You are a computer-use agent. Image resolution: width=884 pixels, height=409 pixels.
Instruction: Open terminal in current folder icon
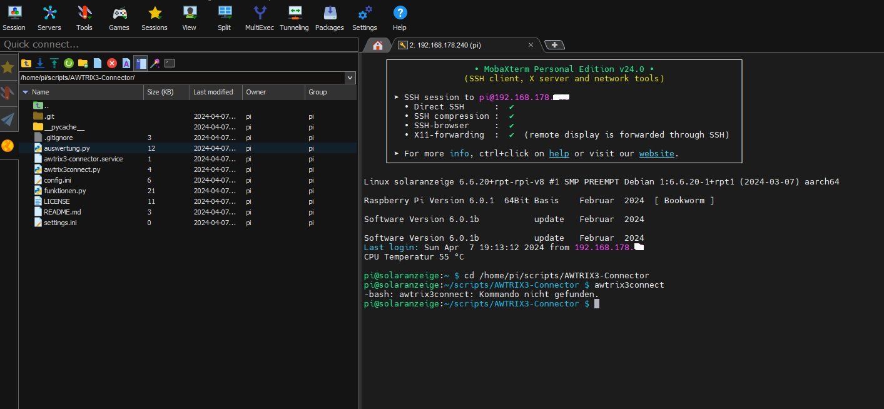170,63
